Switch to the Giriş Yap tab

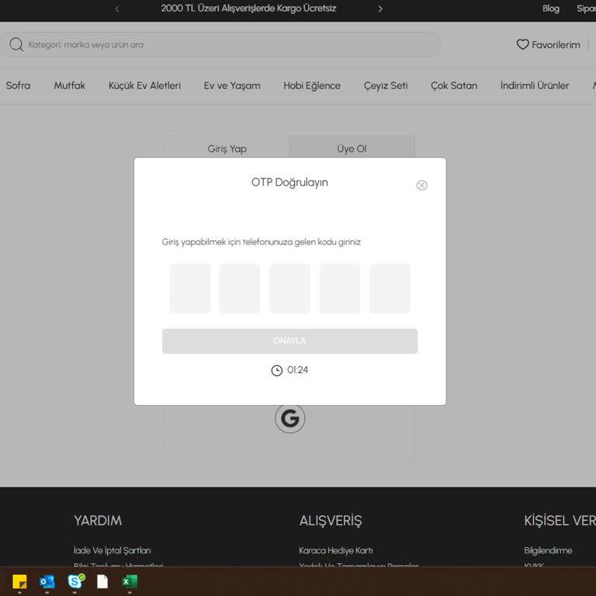tap(227, 148)
